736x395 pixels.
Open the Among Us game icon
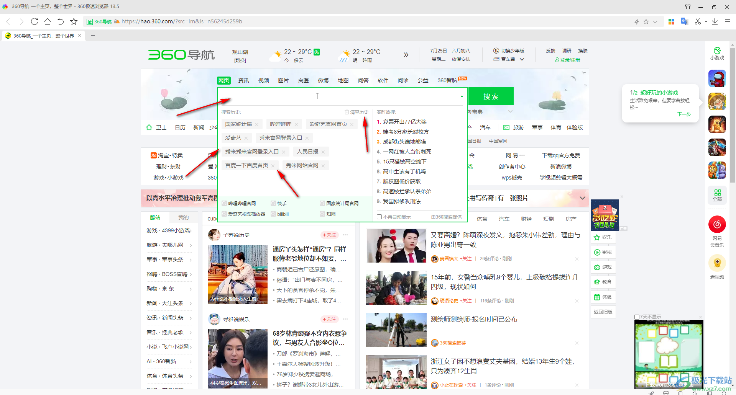(717, 78)
